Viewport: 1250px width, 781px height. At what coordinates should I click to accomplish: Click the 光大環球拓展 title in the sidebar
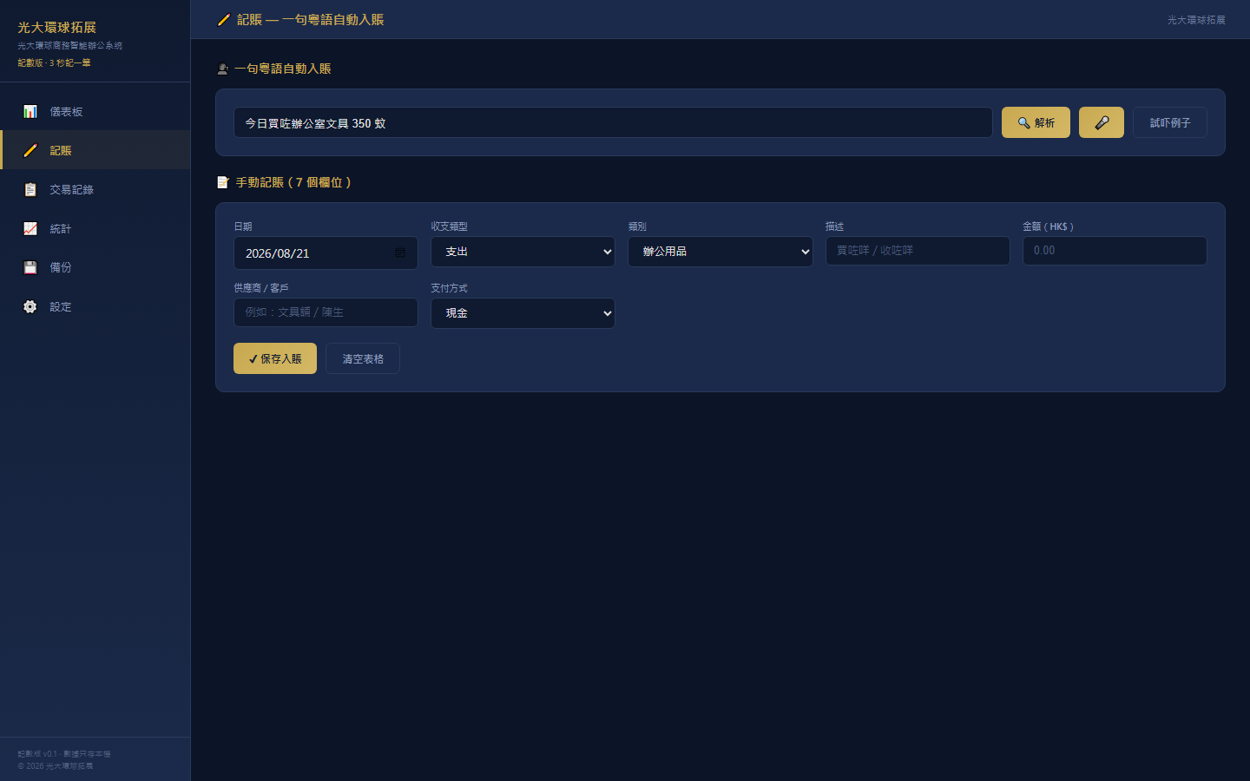[x=57, y=28]
